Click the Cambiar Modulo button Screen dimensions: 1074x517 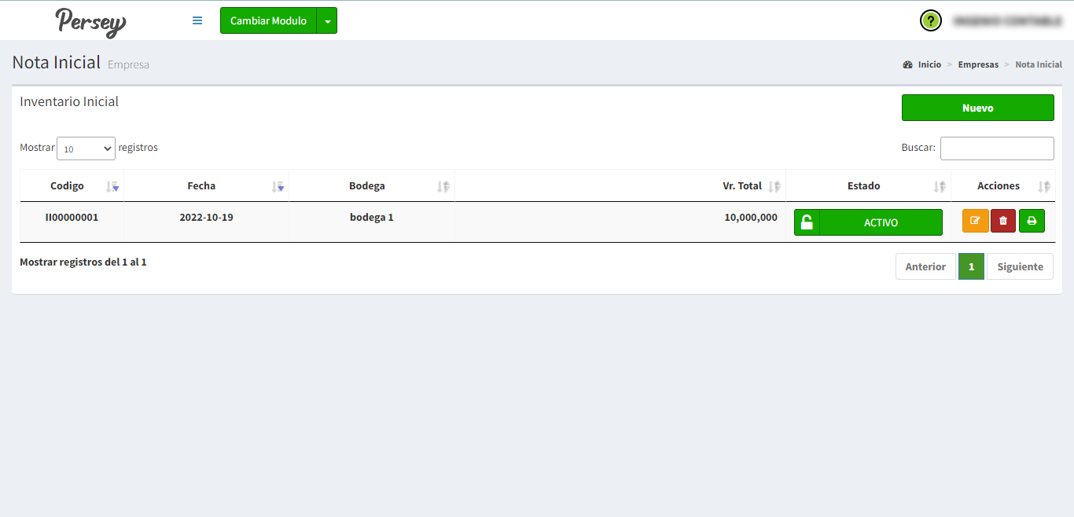(268, 21)
